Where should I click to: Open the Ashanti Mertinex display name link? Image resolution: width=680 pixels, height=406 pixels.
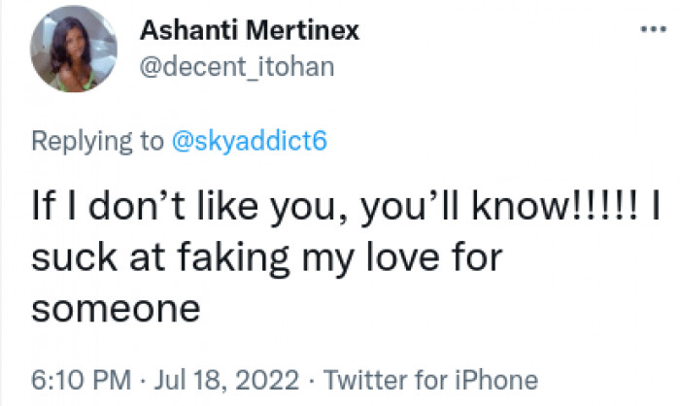250,31
